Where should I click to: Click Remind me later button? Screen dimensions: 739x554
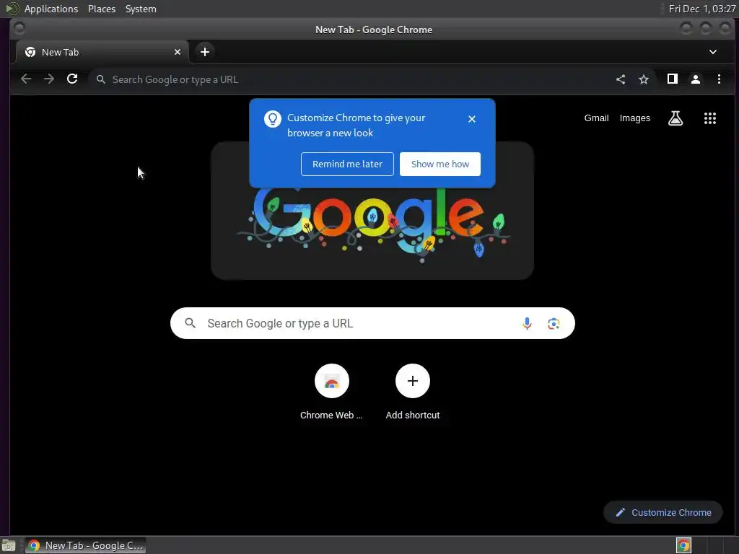click(347, 164)
